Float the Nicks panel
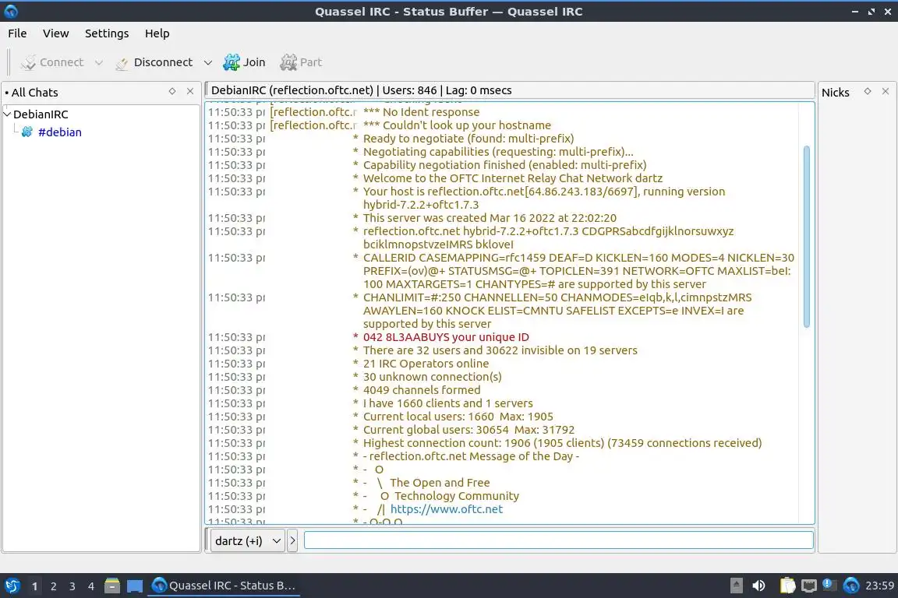898x598 pixels. 868,91
